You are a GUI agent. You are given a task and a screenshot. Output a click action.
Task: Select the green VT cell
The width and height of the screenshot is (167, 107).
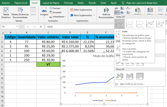[x=48, y=64]
